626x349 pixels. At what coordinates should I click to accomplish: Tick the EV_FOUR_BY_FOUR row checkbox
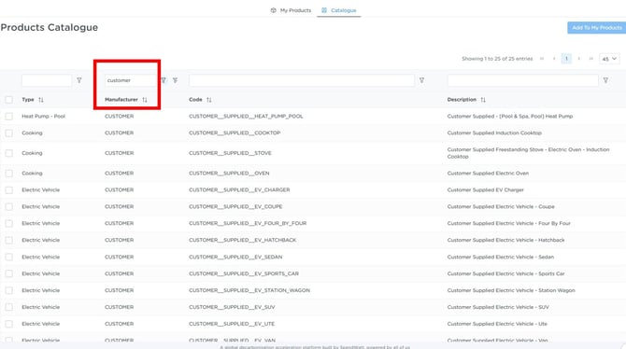[x=8, y=223]
